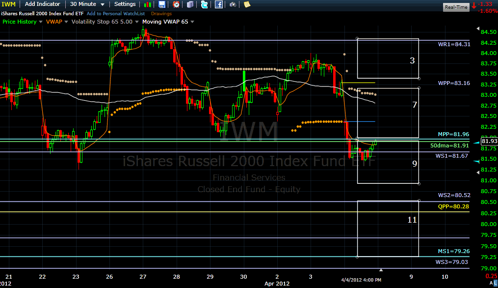Screen dimensions: 498x288
Task: Open the Drawings link
Action: click(161, 14)
